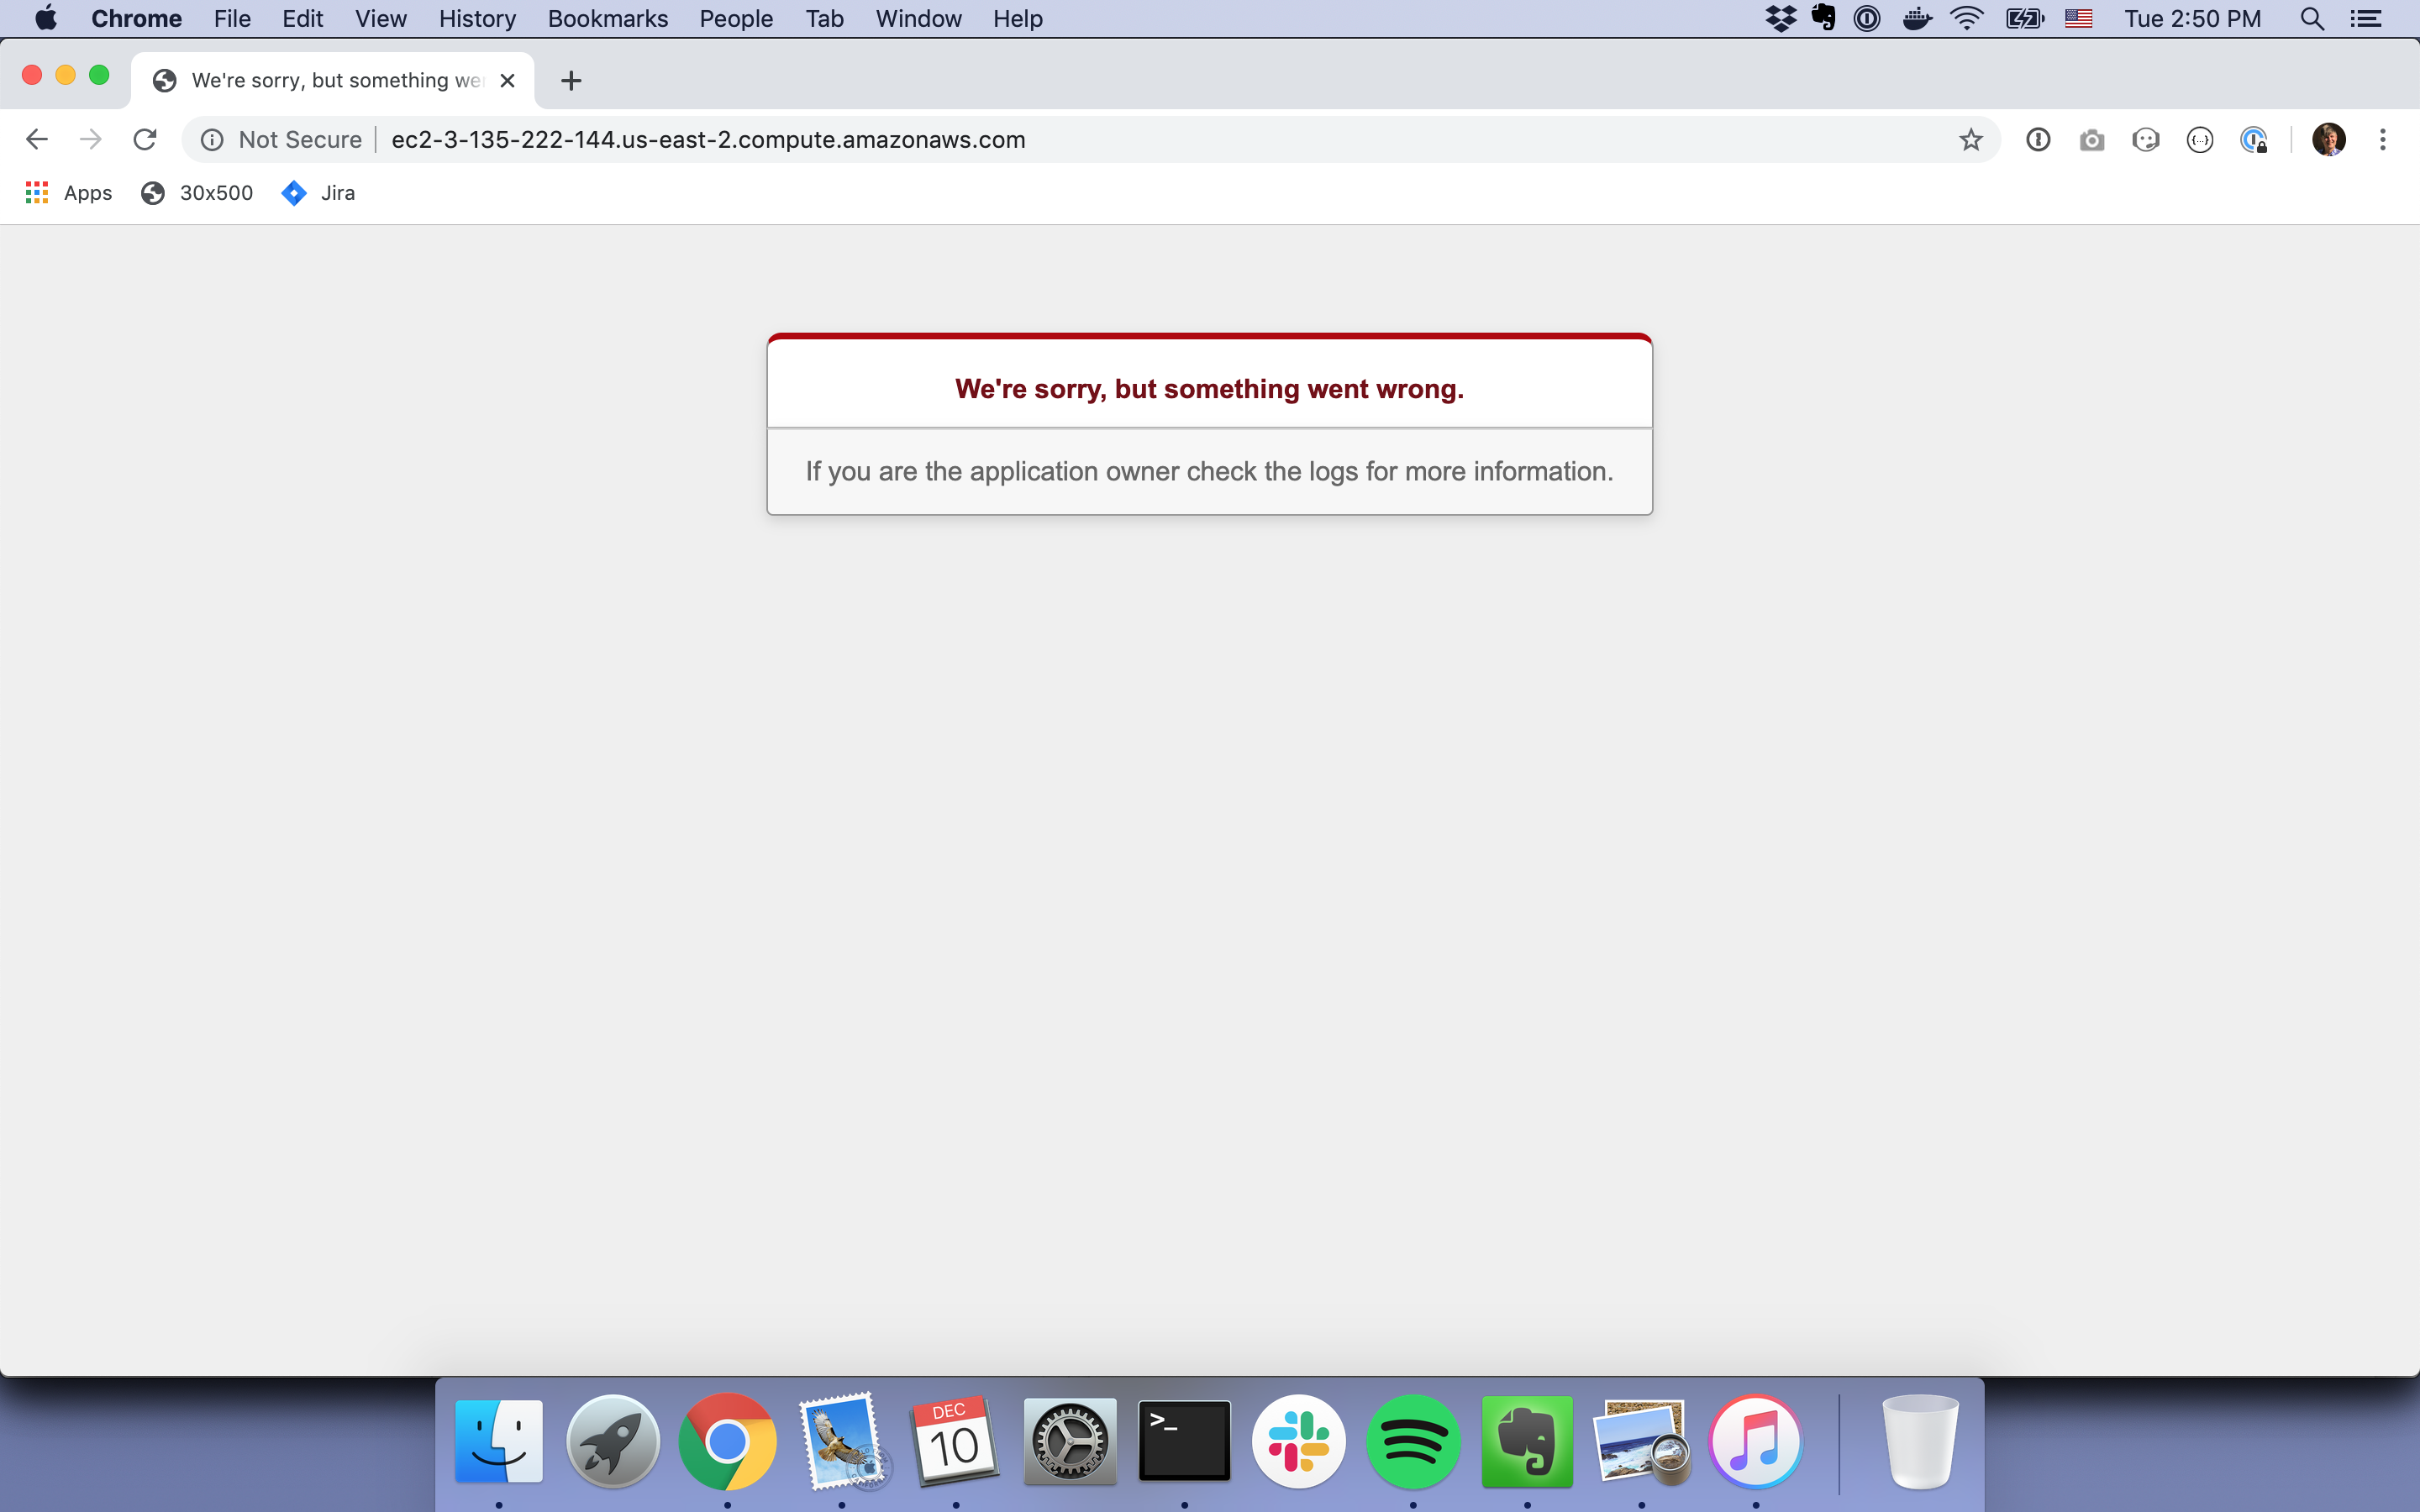Click the Docker whale menu bar icon

pos(1916,19)
